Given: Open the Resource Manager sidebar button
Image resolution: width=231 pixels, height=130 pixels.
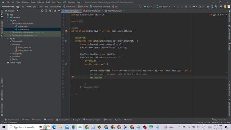Looking at the screenshot, I should point(1,29).
